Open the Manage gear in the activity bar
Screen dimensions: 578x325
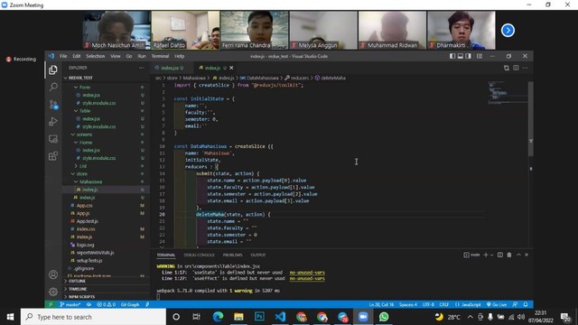pos(53,292)
